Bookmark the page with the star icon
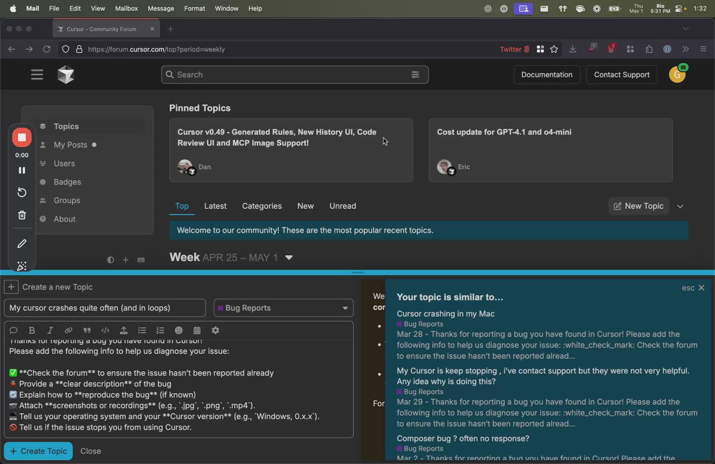 click(x=554, y=49)
